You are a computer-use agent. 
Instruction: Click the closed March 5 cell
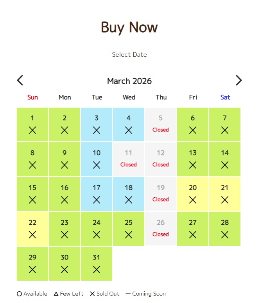[161, 124]
